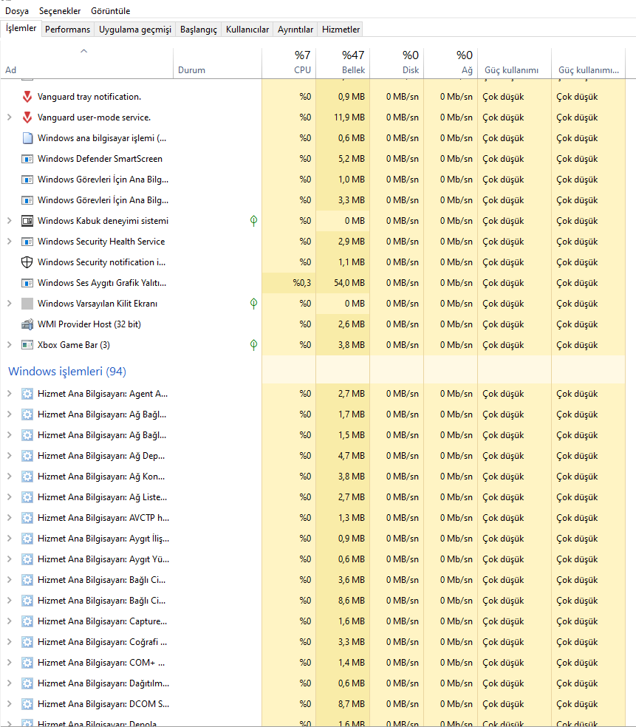636x727 pixels.
Task: Switch to the Hizmetler tab
Action: click(x=341, y=30)
